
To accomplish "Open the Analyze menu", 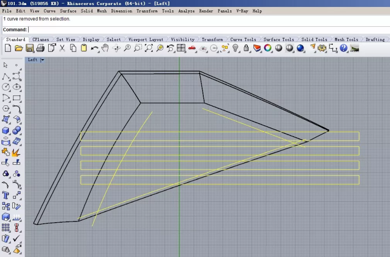I will click(186, 11).
